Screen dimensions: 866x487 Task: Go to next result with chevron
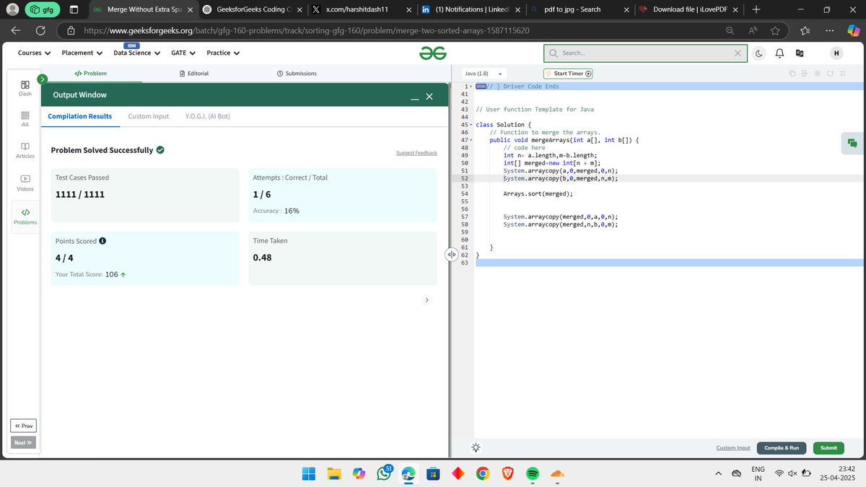pos(427,299)
